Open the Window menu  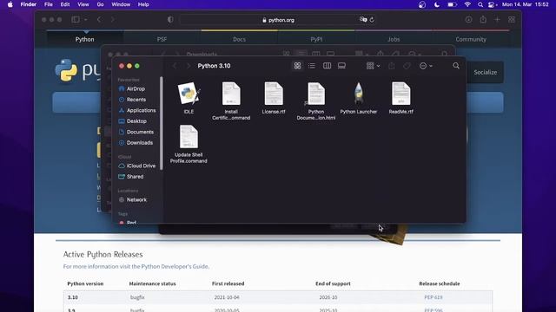tap(121, 4)
